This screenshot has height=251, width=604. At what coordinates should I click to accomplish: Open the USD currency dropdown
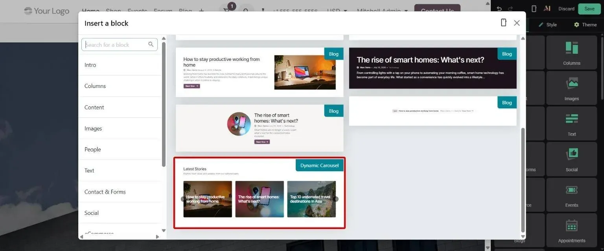click(337, 11)
